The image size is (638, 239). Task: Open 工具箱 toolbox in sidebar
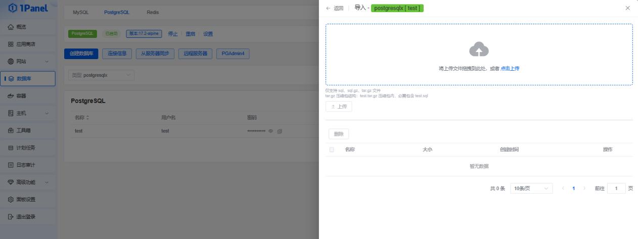pos(28,130)
